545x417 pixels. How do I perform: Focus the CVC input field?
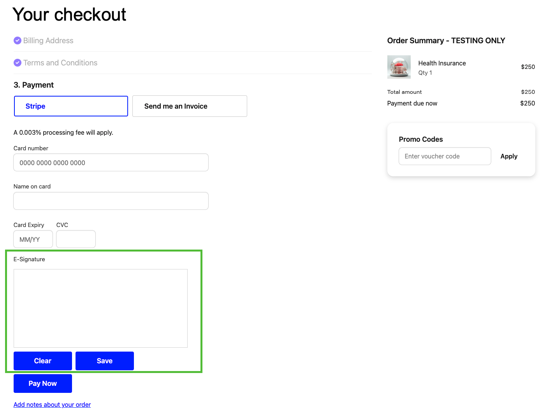(76, 239)
